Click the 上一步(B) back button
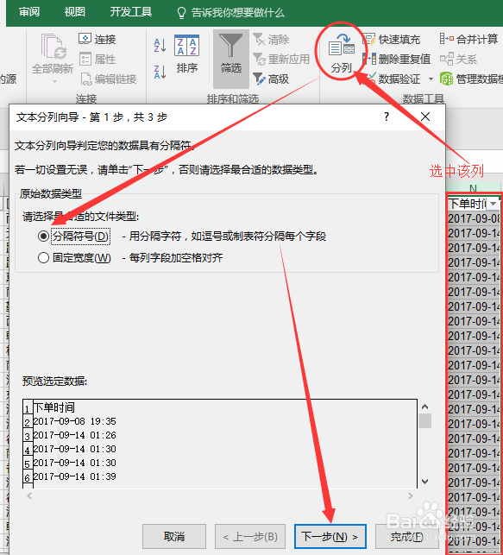The height and width of the screenshot is (555, 503). (250, 537)
